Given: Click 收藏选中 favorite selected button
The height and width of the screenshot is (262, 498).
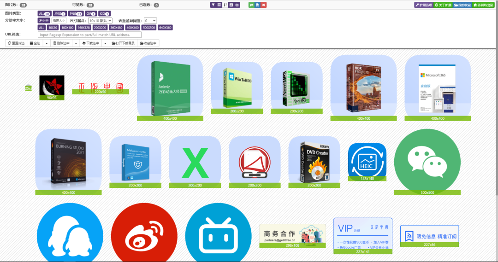Looking at the screenshot, I should click(148, 43).
